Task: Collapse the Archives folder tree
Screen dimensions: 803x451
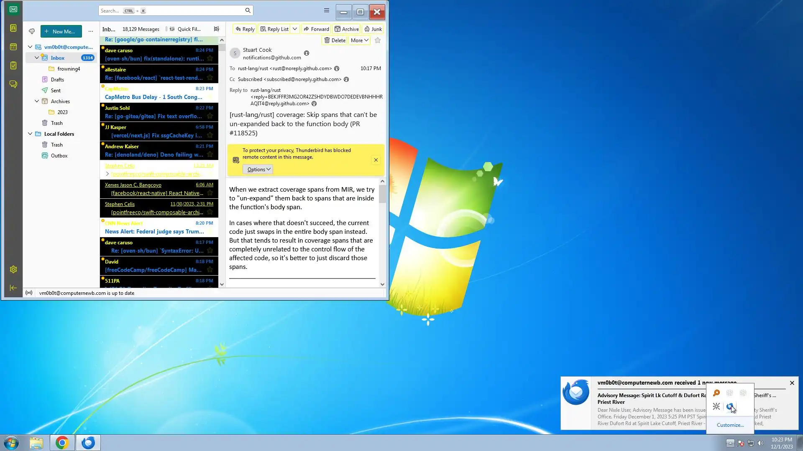Action: coord(37,101)
